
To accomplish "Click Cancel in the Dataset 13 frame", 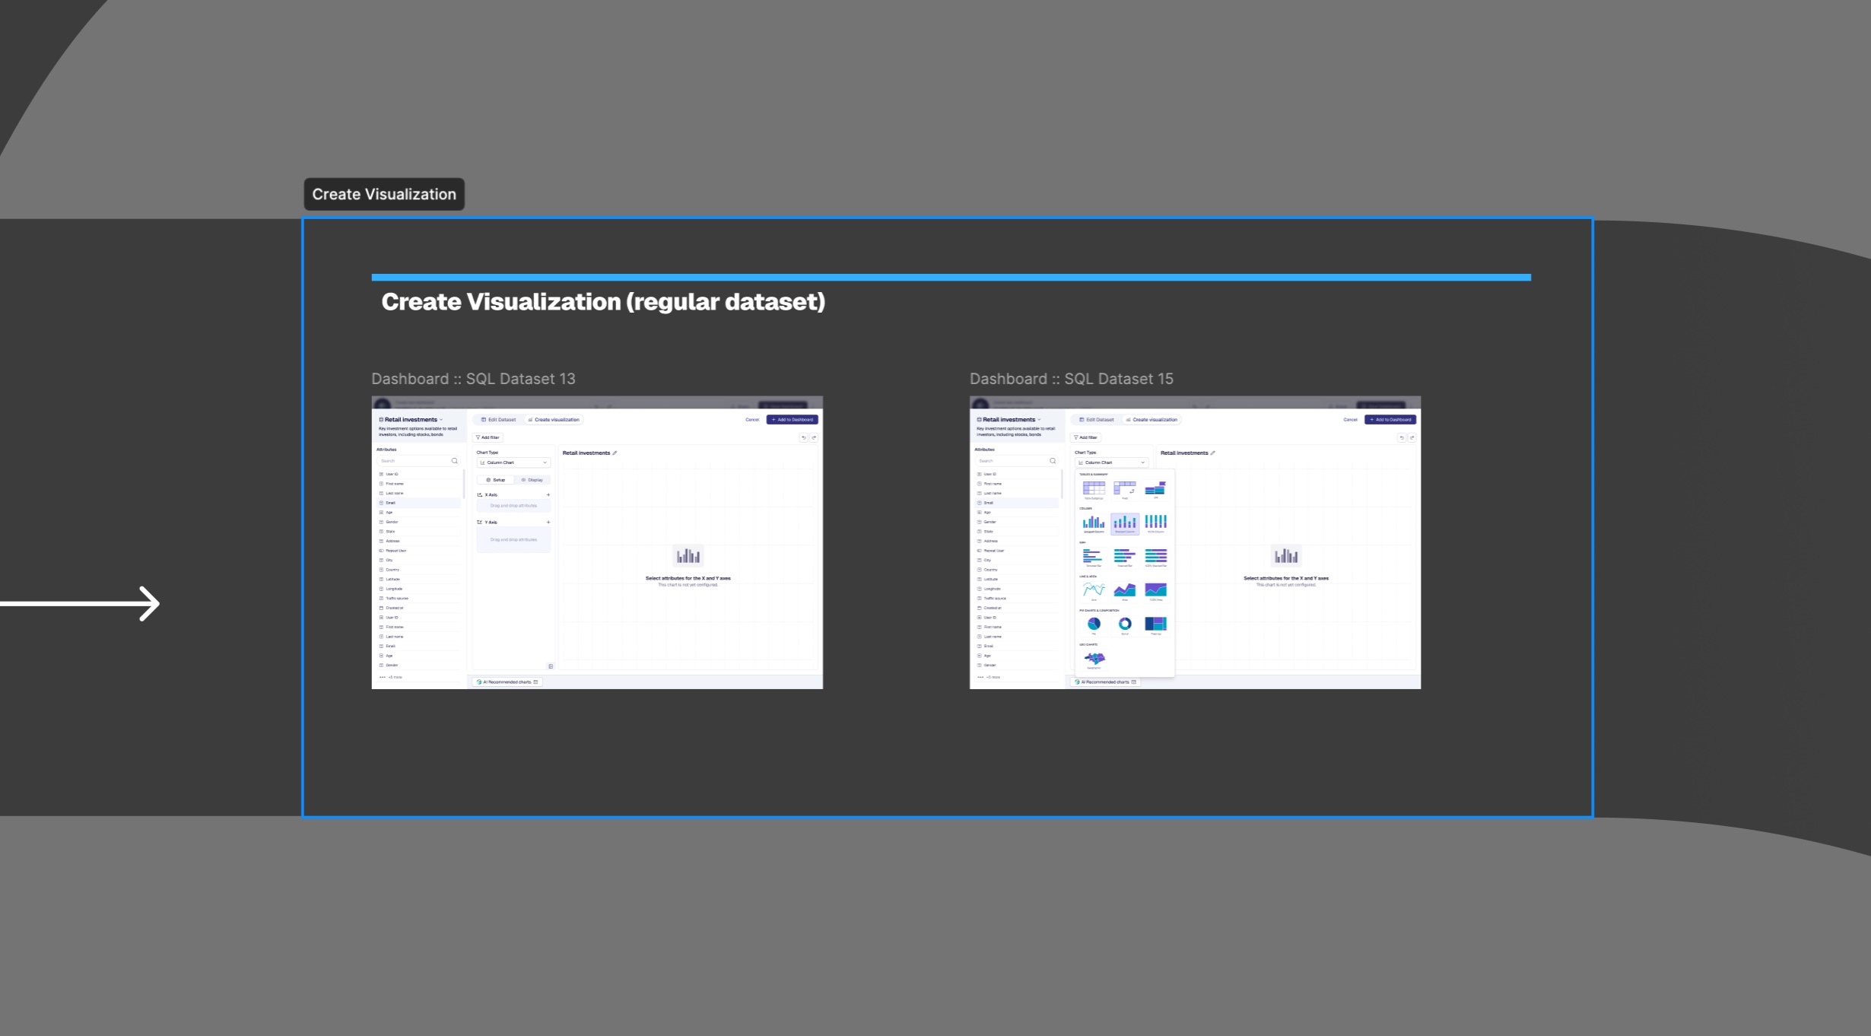I will coord(752,419).
